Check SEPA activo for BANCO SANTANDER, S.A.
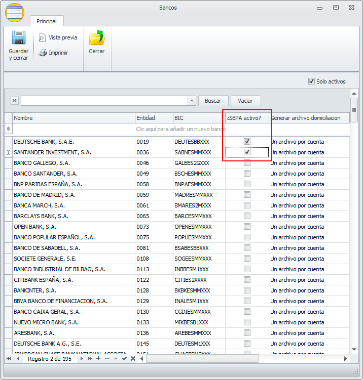 click(247, 174)
